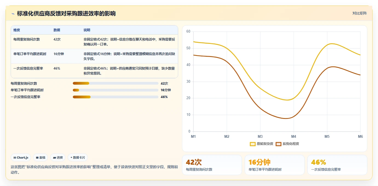Viewport: 378px width, 186px height.
Task: Click the 60 y-axis tick label
Action: coord(188,32)
